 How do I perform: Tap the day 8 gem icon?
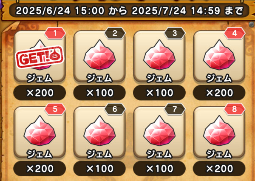(x=219, y=131)
